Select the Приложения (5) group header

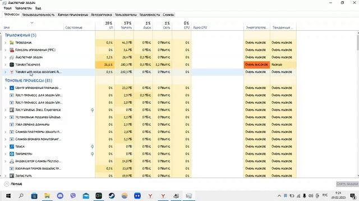[21, 35]
